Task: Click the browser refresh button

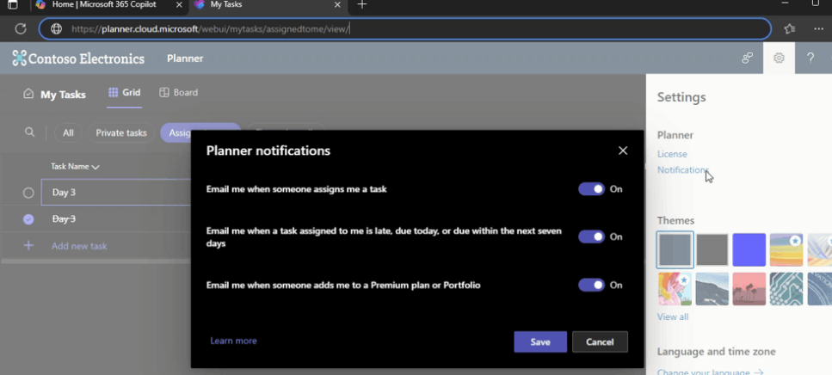Action: pyautogui.click(x=20, y=28)
